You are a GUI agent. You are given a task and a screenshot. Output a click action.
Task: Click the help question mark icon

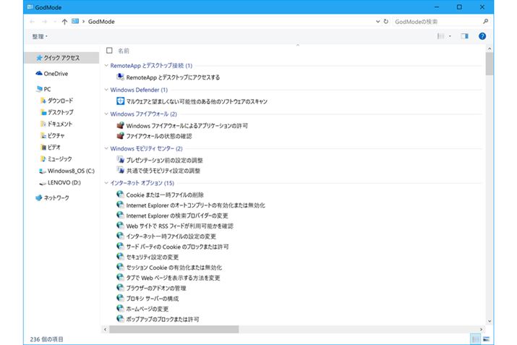(x=482, y=35)
